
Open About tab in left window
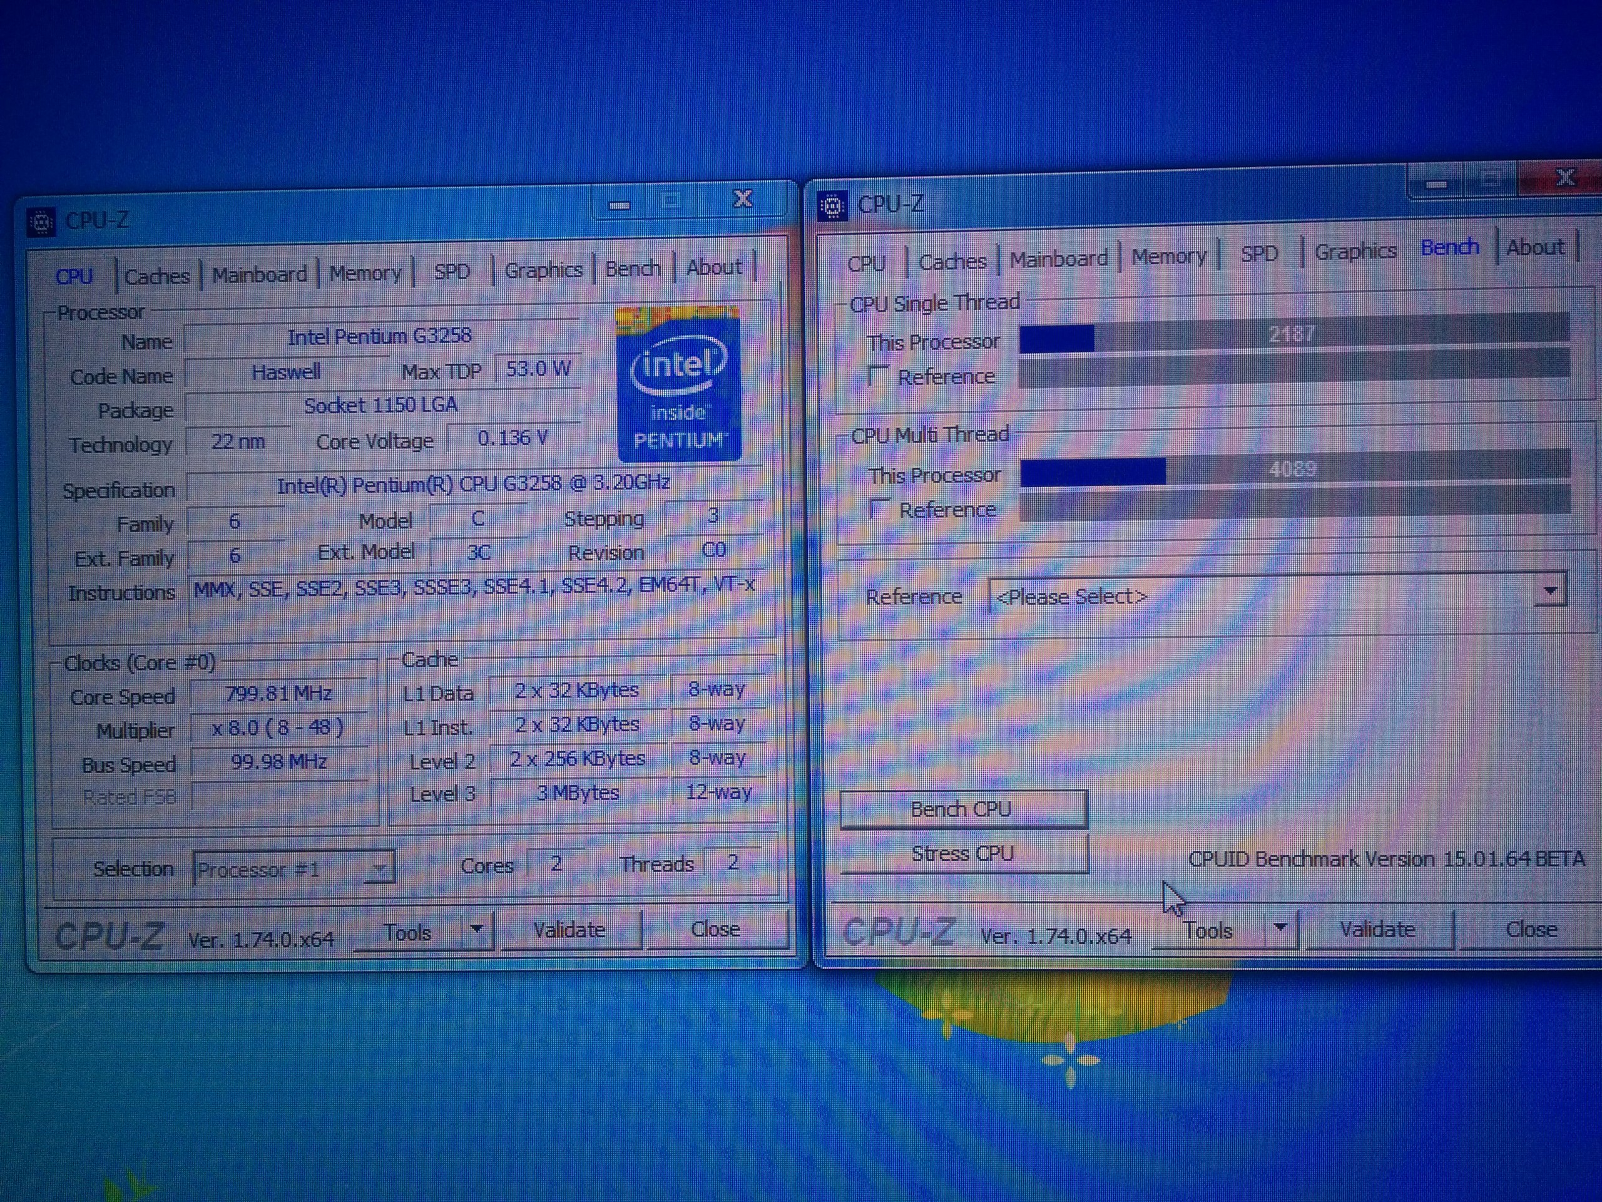[x=714, y=267]
